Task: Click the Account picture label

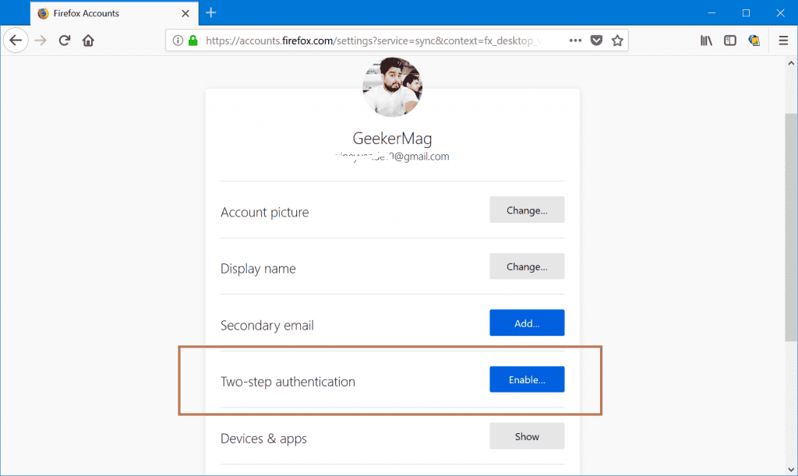Action: [x=265, y=212]
